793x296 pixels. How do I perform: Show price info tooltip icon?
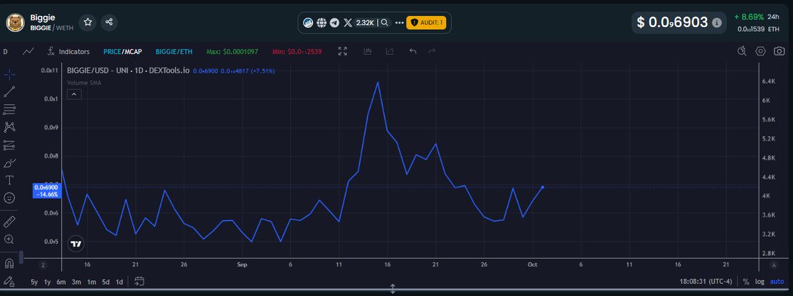pos(716,22)
